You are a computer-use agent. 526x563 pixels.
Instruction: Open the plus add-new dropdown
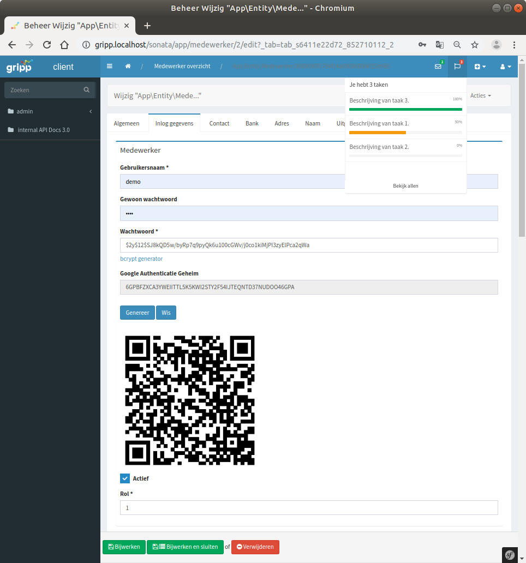(x=480, y=67)
